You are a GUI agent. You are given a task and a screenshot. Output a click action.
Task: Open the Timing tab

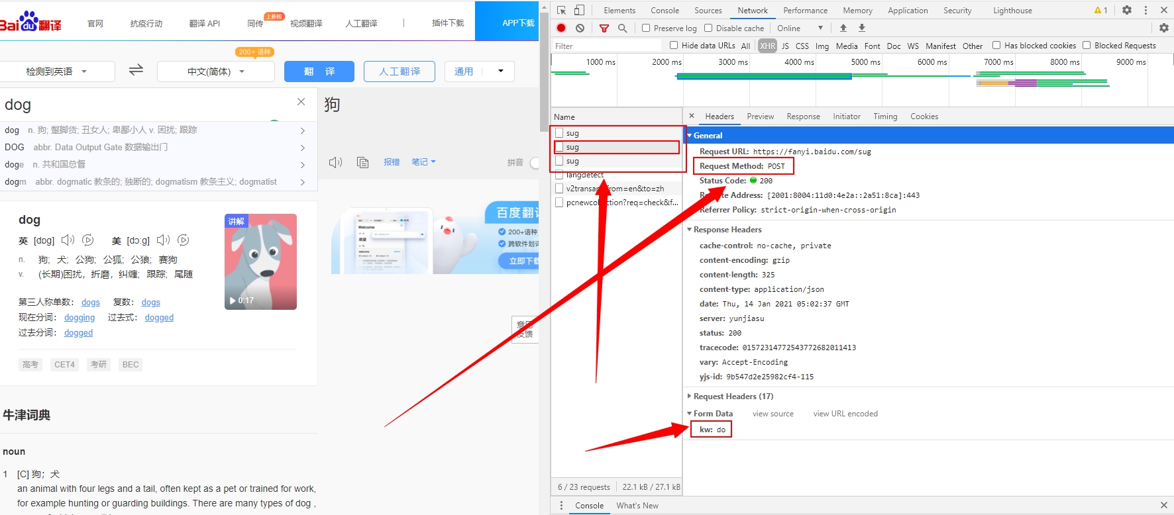tap(885, 116)
